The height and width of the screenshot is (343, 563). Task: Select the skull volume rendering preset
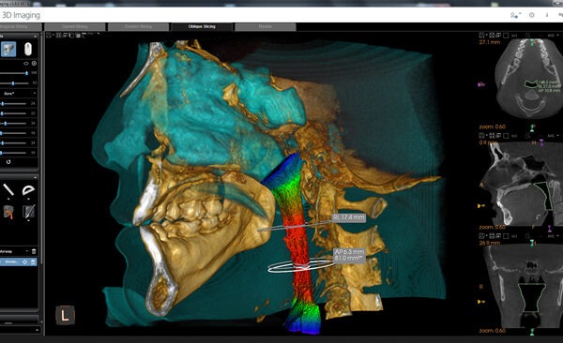tap(8, 49)
